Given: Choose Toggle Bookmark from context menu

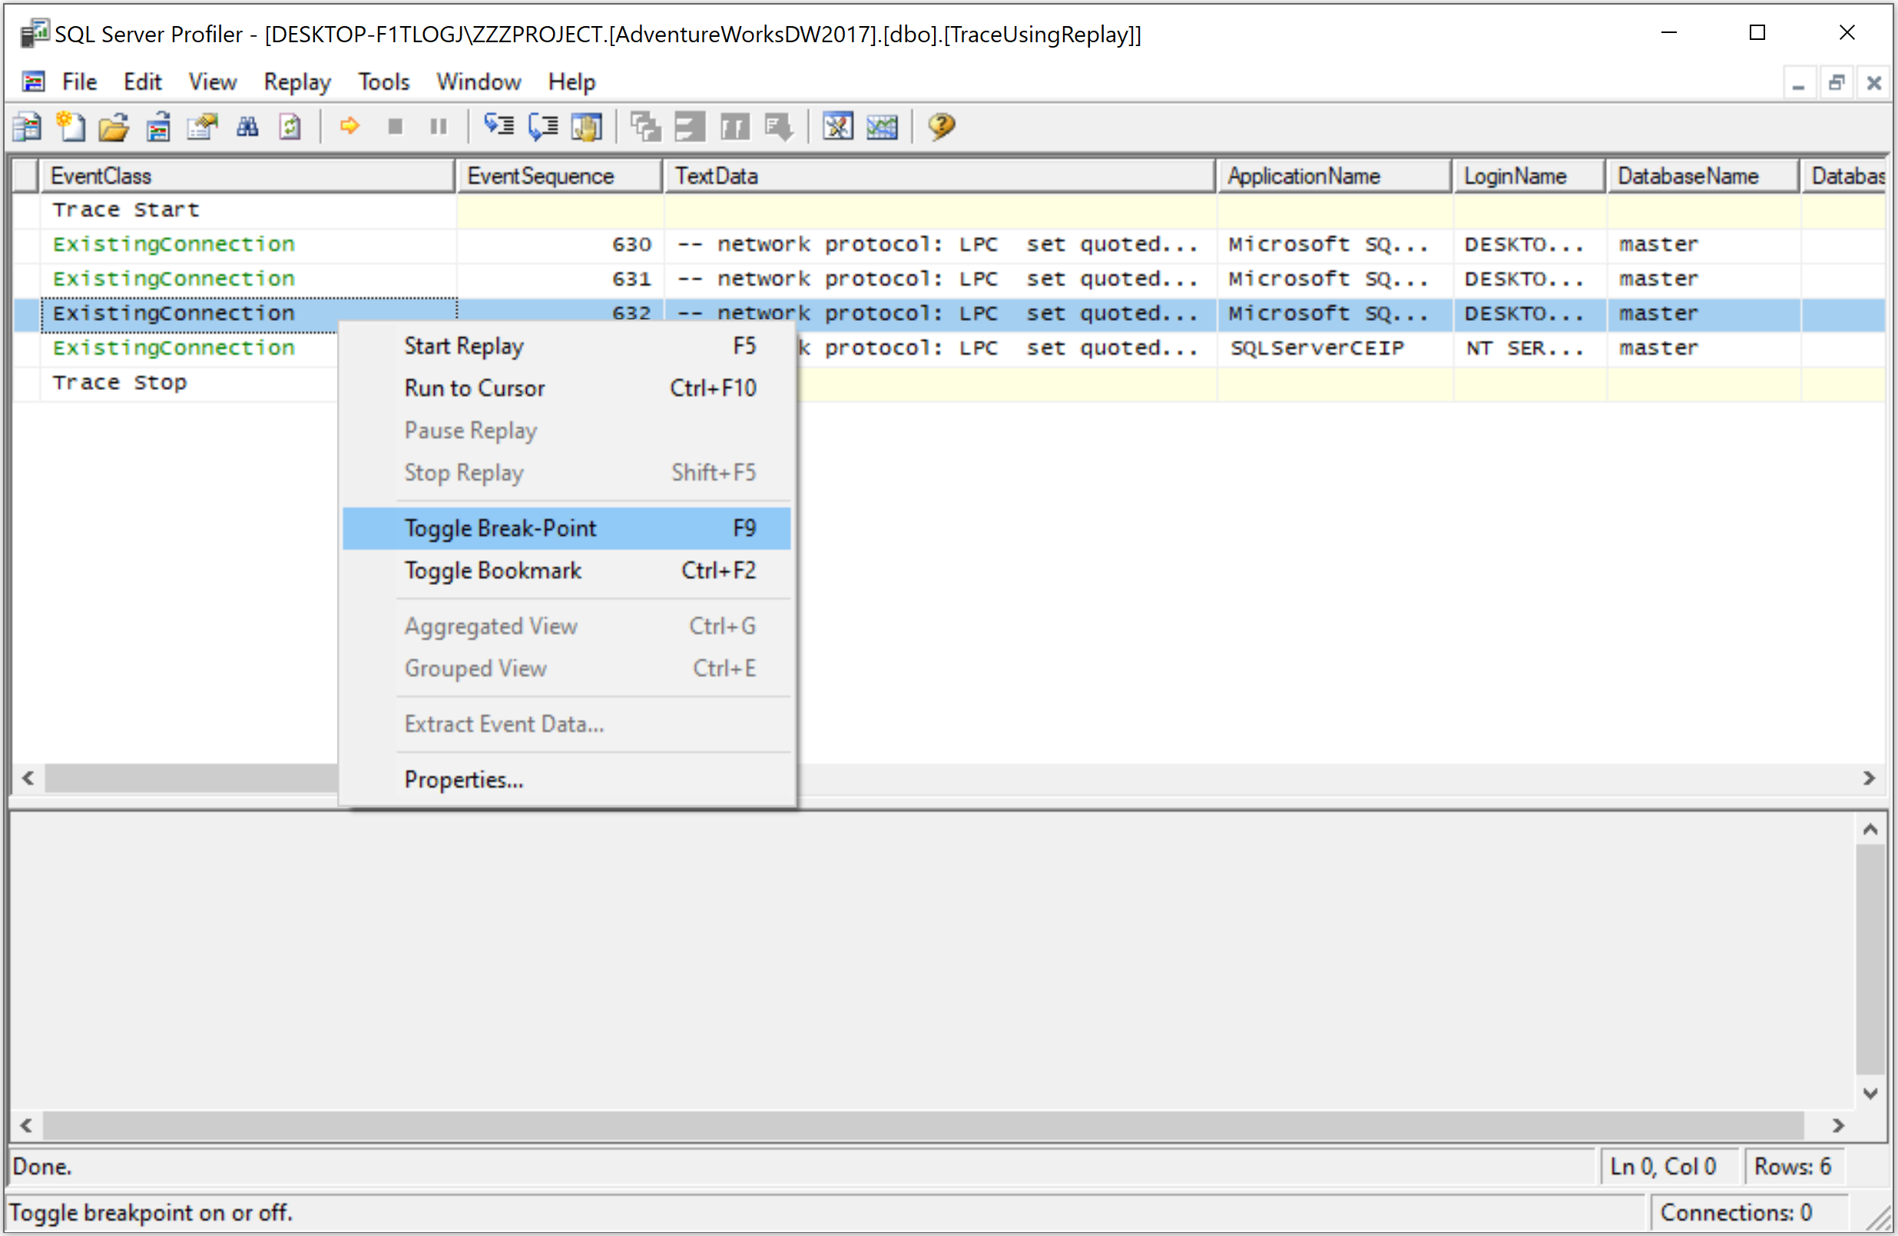Looking at the screenshot, I should coord(492,570).
